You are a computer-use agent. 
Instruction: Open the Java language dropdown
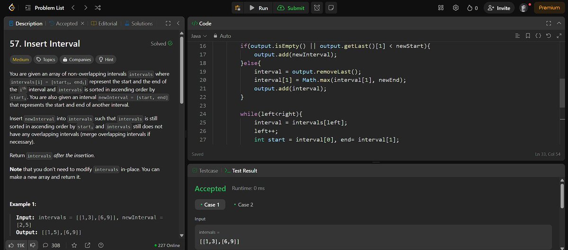[x=198, y=36]
